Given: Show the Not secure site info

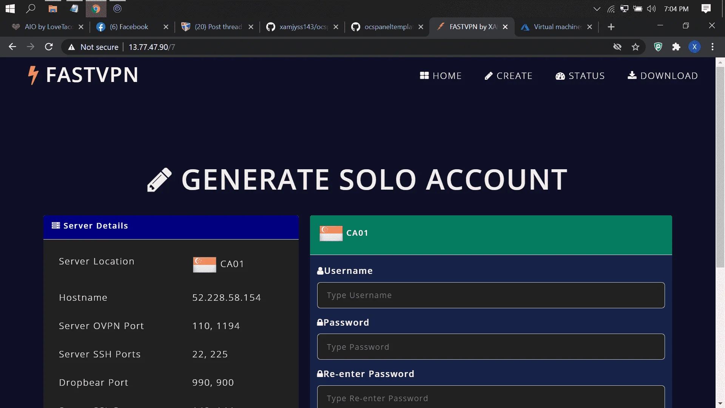Looking at the screenshot, I should pyautogui.click(x=93, y=47).
